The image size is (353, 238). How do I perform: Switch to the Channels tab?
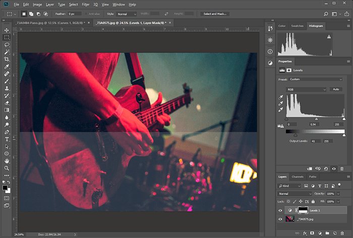(298, 177)
